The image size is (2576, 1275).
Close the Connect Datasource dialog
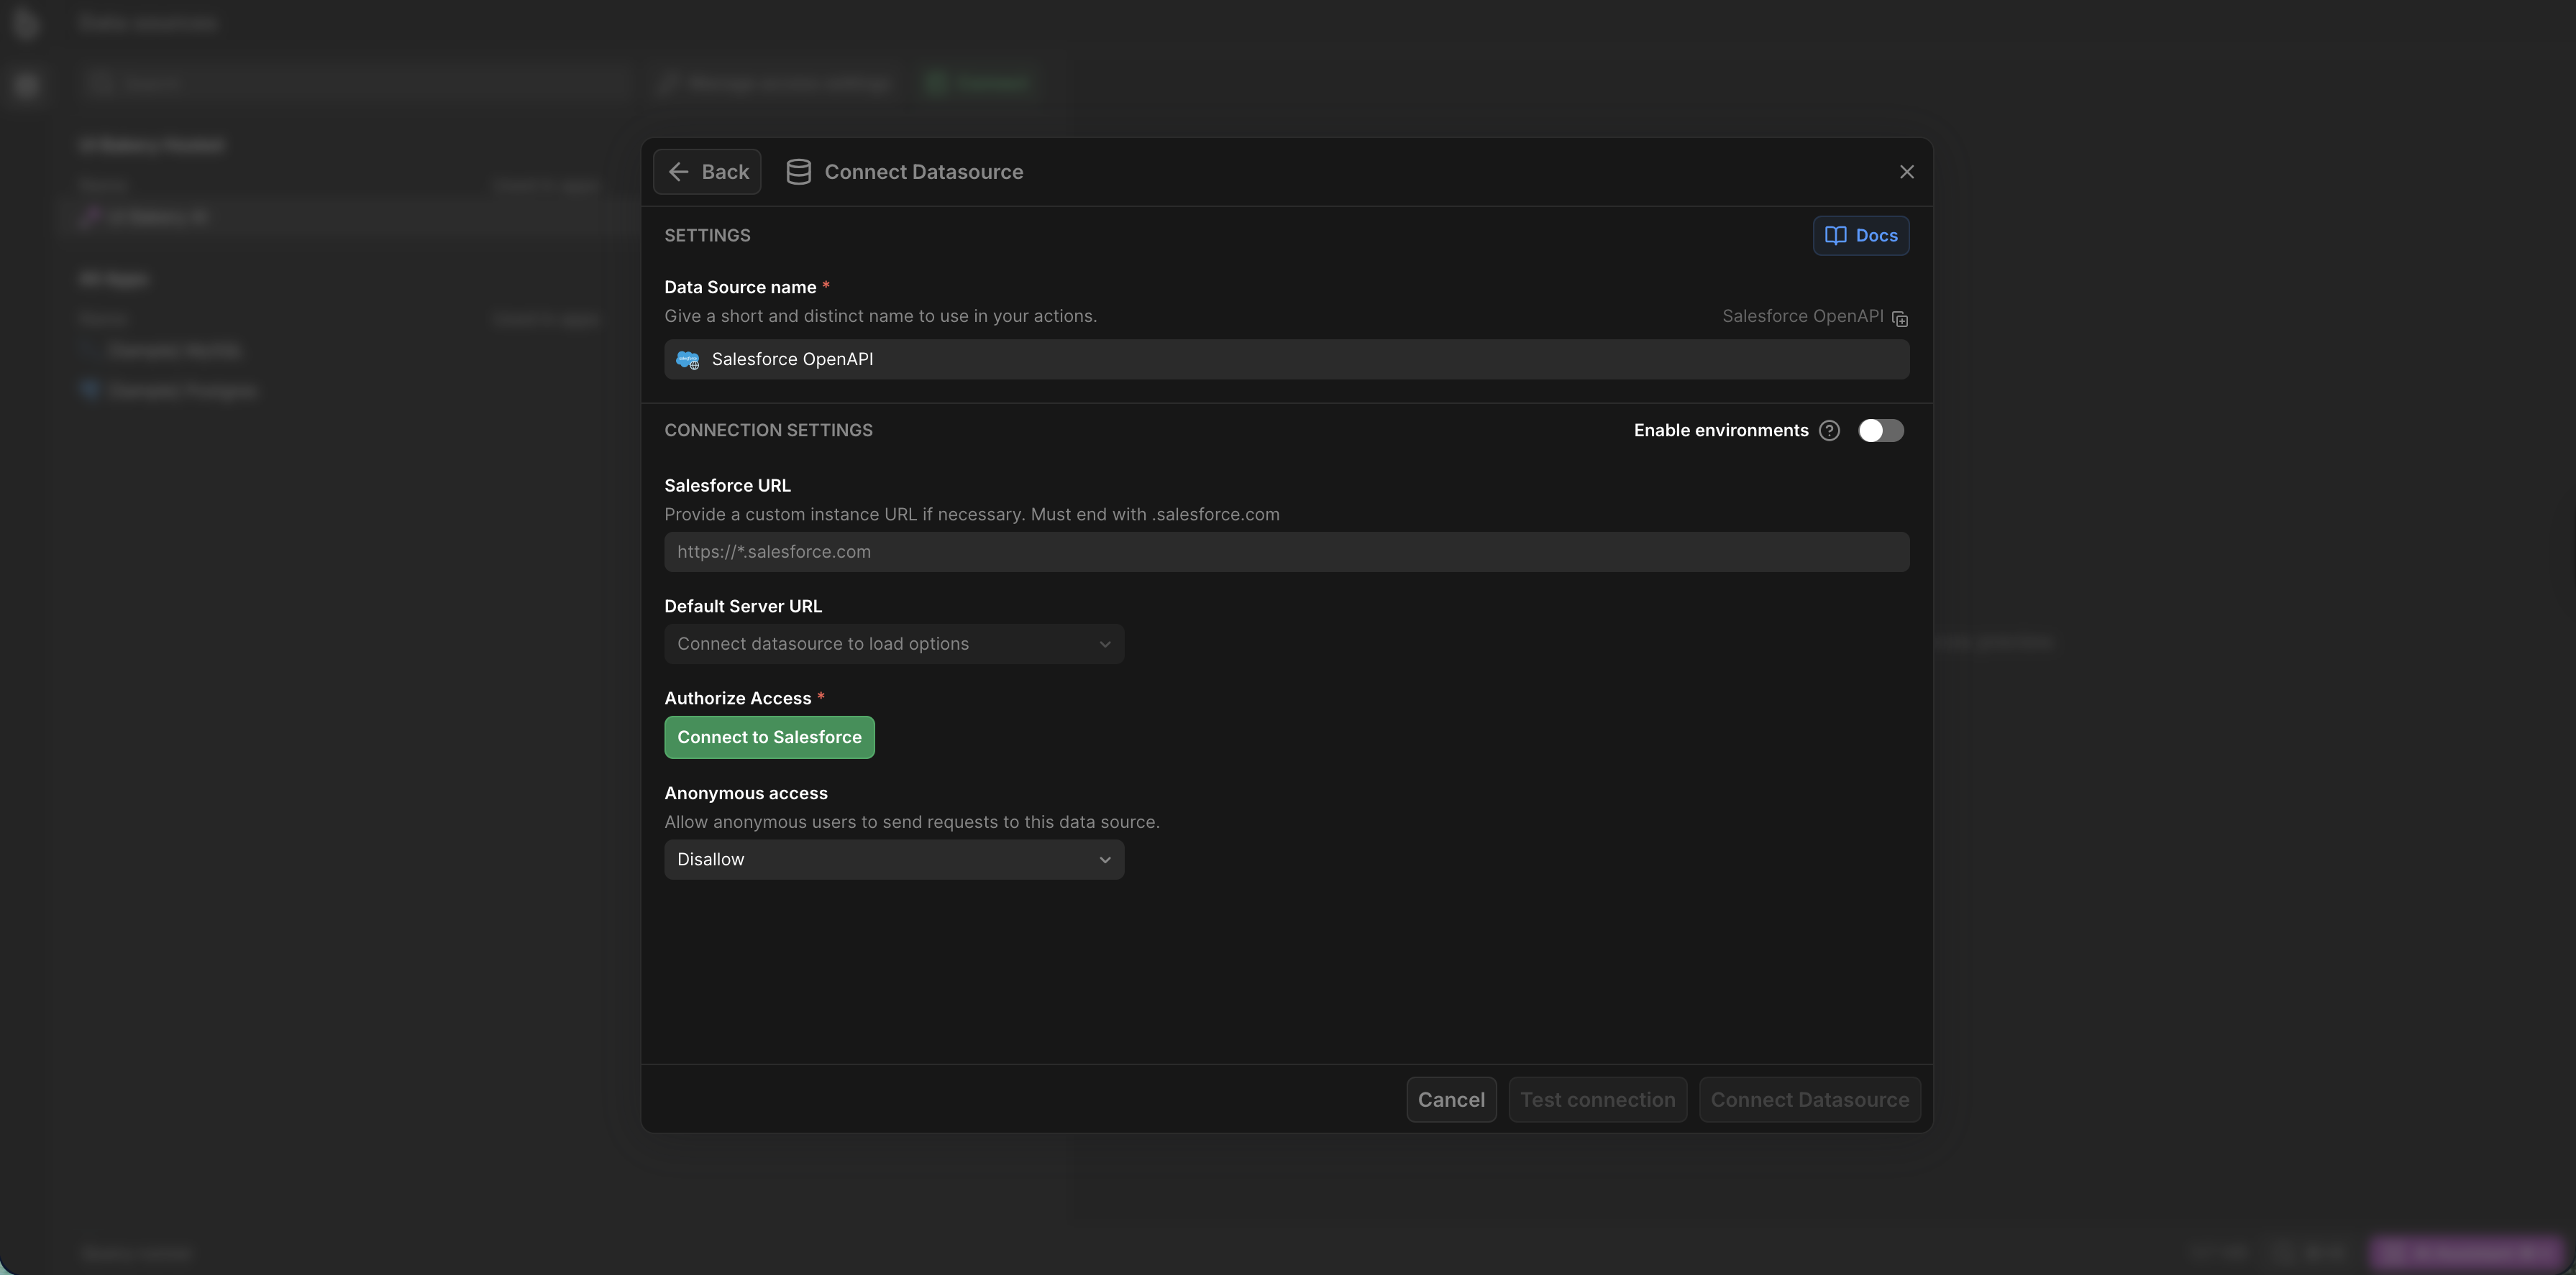coord(1906,172)
